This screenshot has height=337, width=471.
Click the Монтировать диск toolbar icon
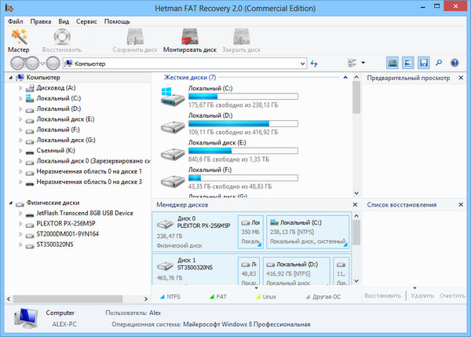(189, 39)
